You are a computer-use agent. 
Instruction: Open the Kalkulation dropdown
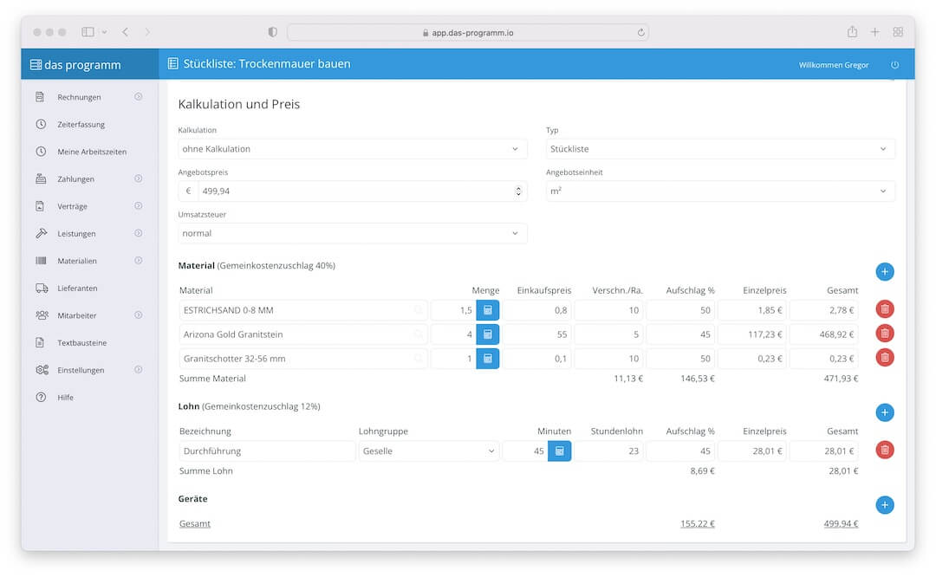click(x=352, y=149)
